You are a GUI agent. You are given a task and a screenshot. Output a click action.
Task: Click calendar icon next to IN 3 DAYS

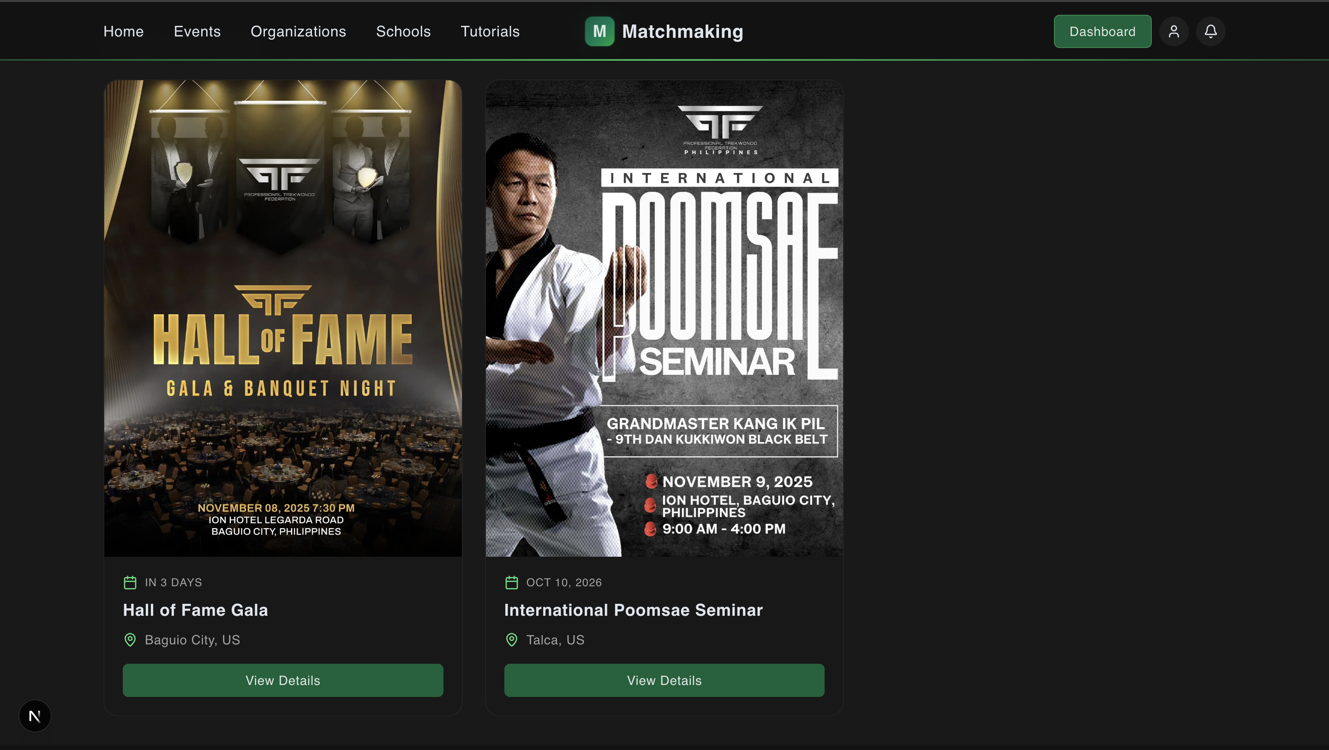coord(130,583)
